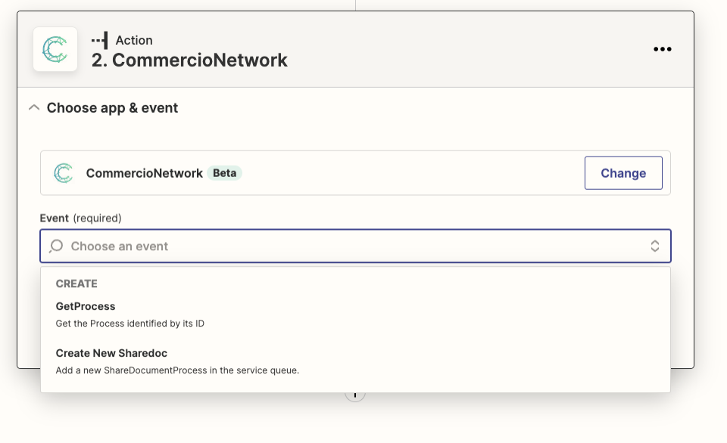Click the Change app button
The height and width of the screenshot is (443, 727).
point(623,173)
